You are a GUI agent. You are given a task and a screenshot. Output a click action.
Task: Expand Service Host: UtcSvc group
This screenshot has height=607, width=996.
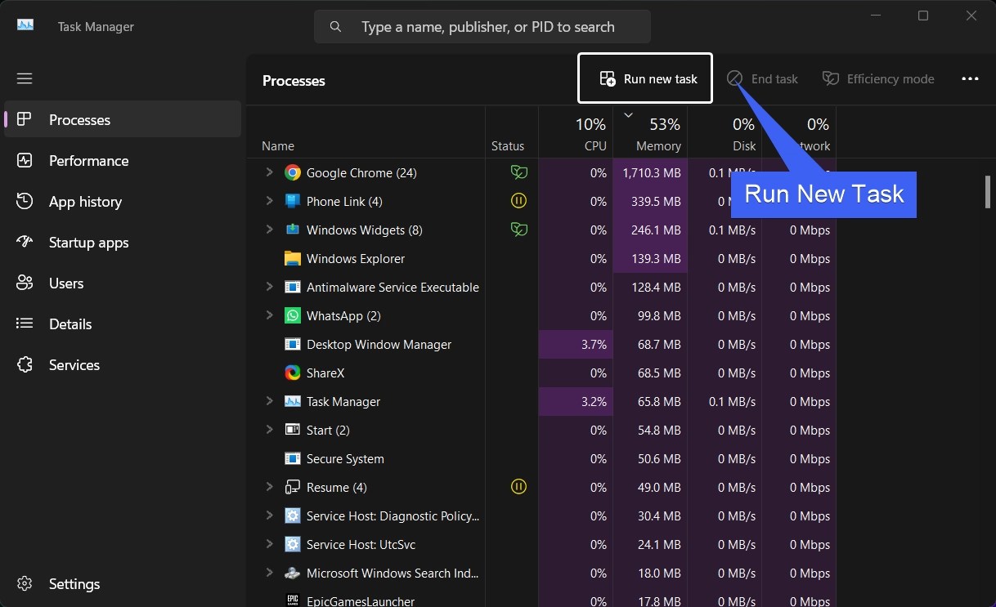[269, 544]
